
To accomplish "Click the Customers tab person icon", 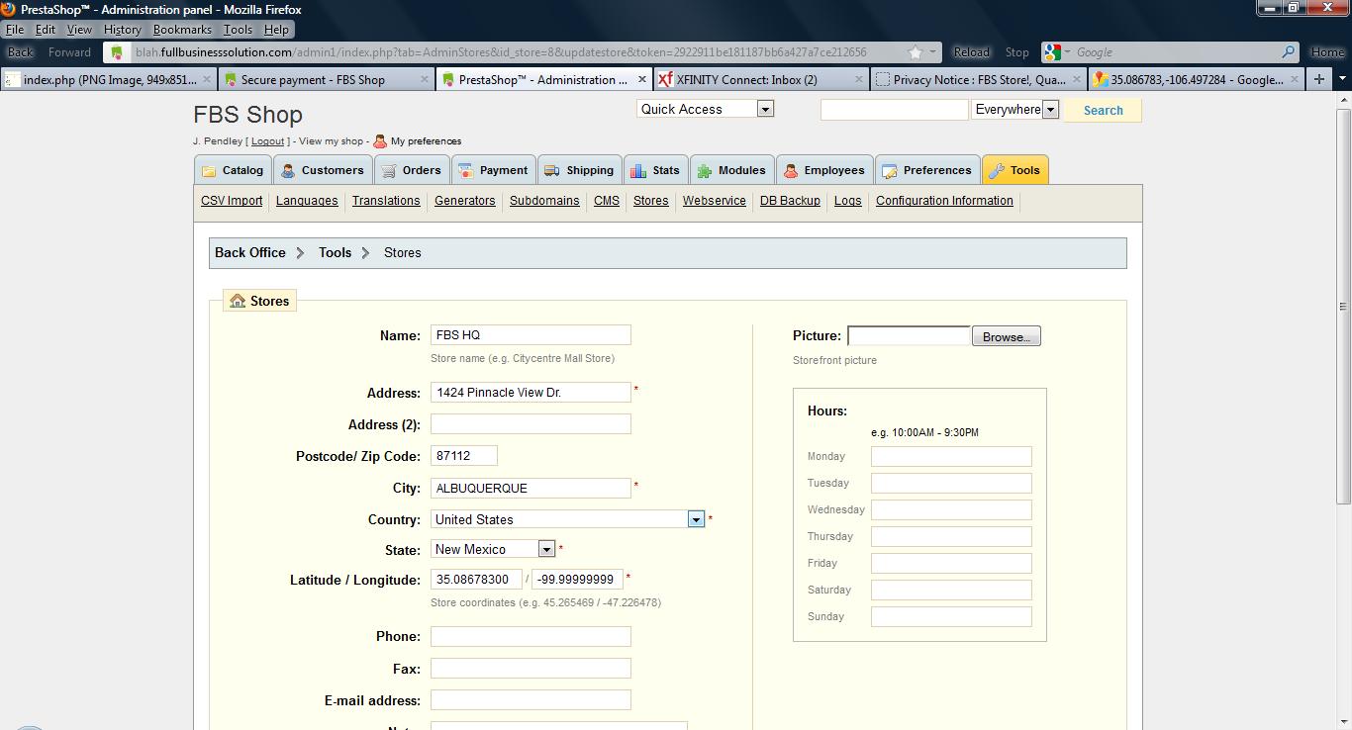I will (x=288, y=171).
